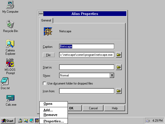The height and width of the screenshot is (124, 165).
Task: Choose Add... from the context menu
Action: 53,110
